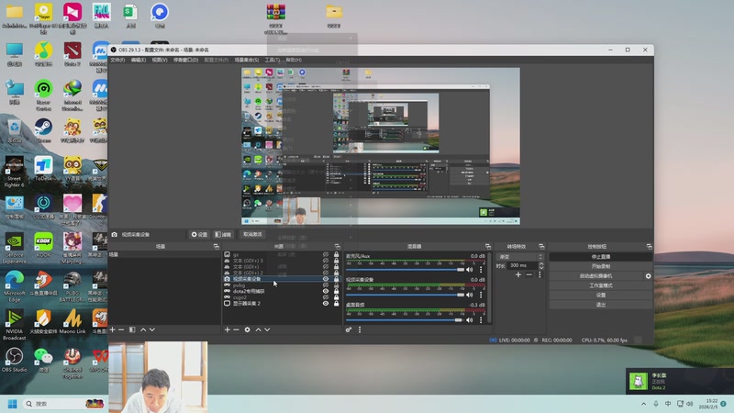Open the 视图(V) menu

(x=159, y=60)
